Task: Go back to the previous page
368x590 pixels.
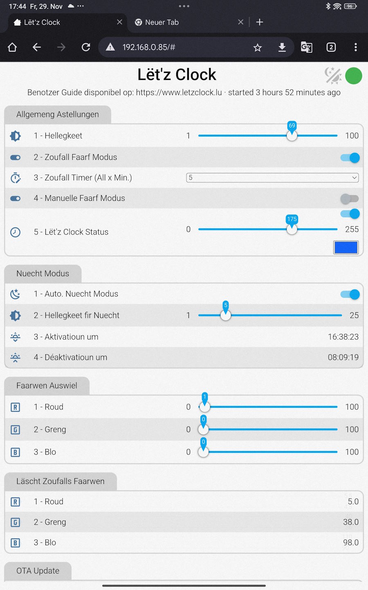Action: click(37, 48)
